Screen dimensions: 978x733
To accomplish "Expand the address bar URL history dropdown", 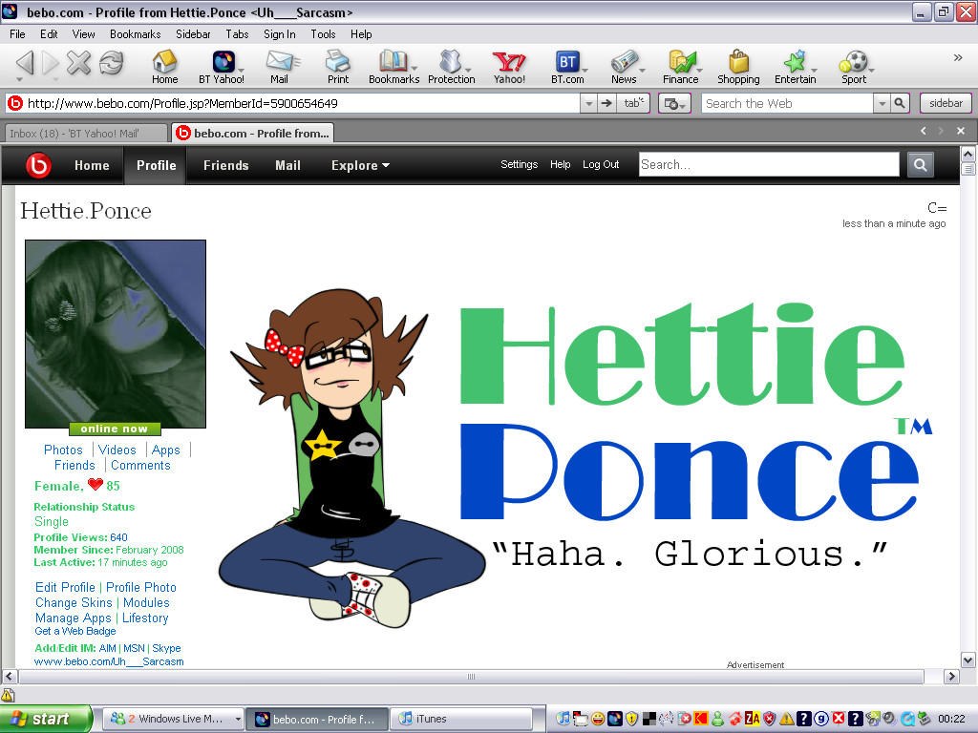I will [588, 103].
